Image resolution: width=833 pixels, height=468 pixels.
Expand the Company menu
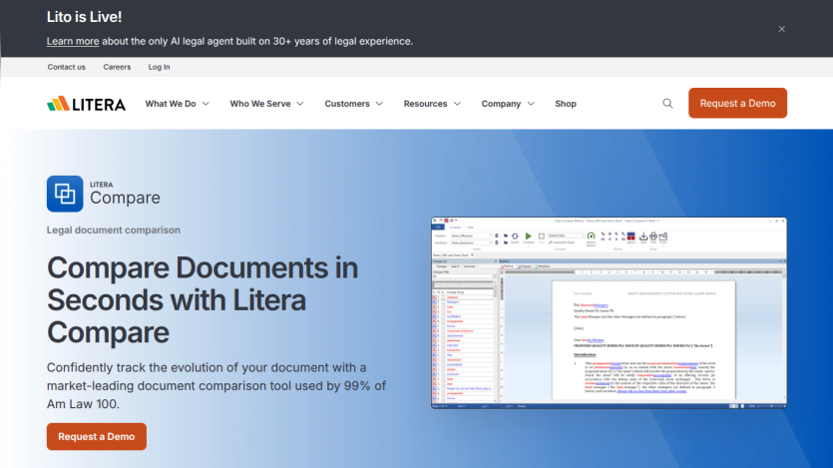(x=508, y=104)
